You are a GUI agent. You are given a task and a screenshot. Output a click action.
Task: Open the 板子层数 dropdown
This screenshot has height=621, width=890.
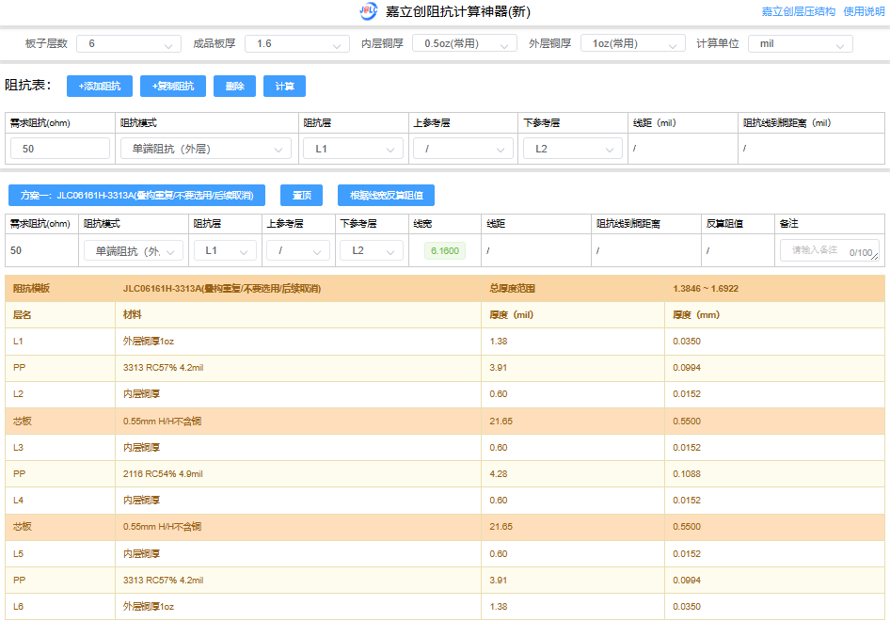129,44
